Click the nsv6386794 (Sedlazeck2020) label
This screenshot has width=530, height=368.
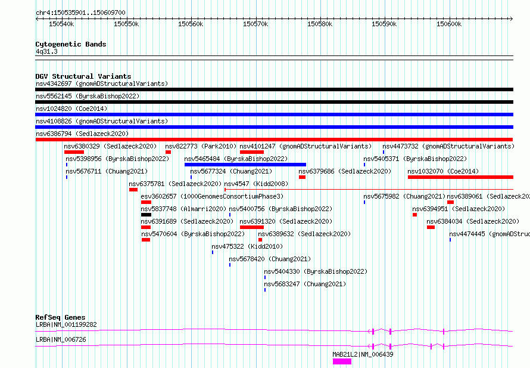tap(82, 134)
